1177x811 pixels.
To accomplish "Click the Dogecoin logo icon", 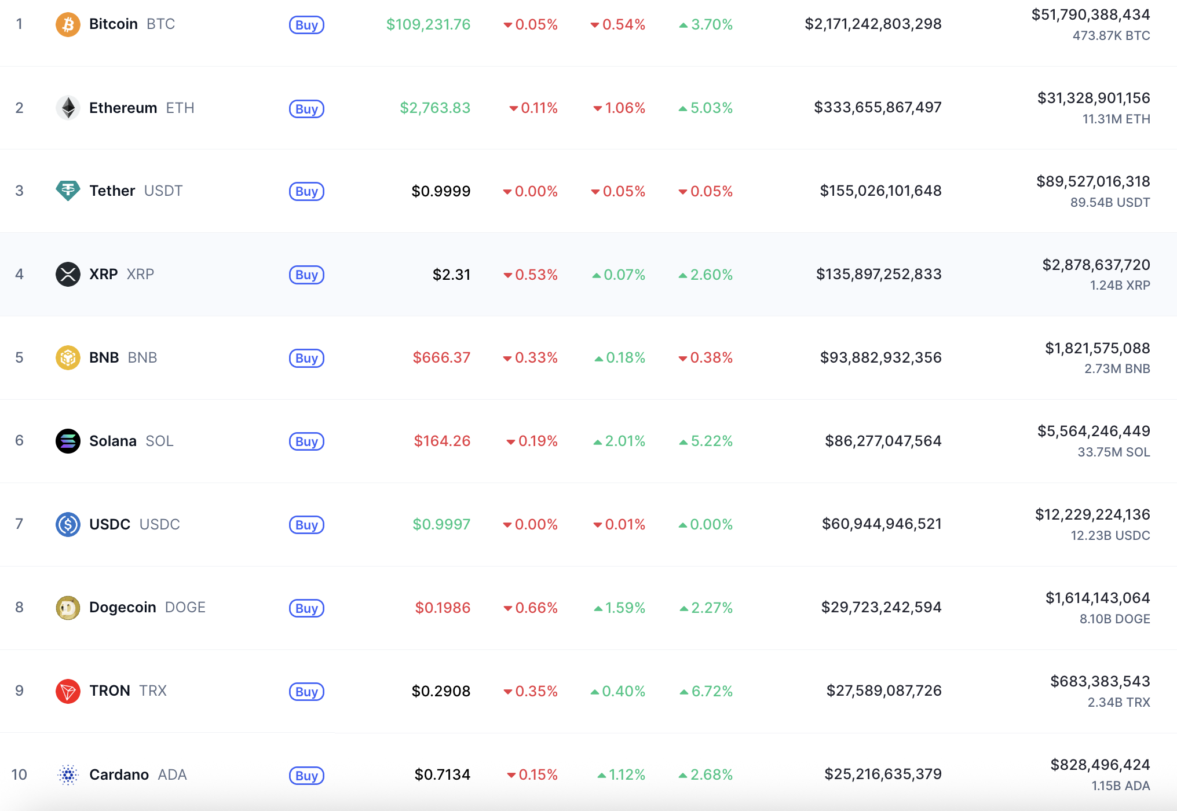I will (x=68, y=608).
